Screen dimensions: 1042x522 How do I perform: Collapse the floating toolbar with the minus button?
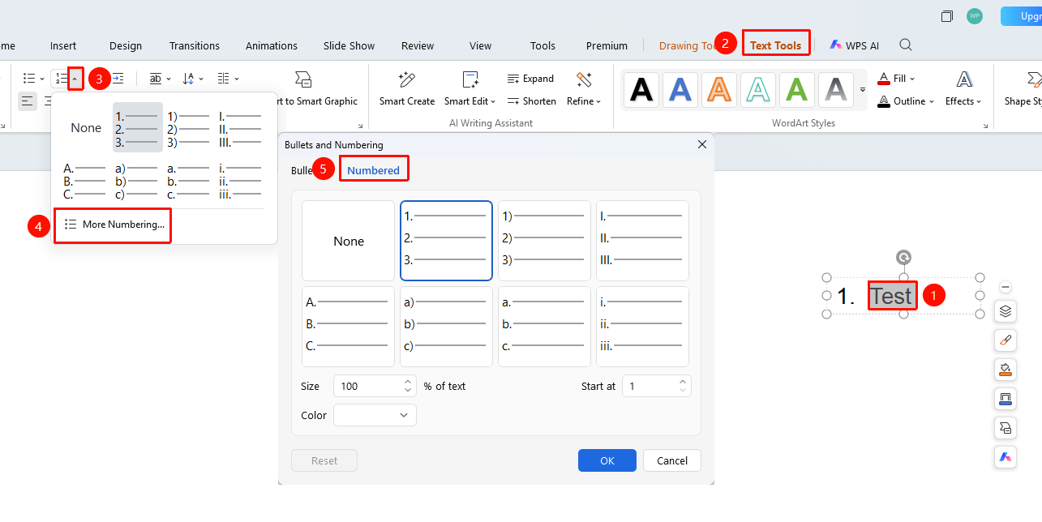(1006, 287)
